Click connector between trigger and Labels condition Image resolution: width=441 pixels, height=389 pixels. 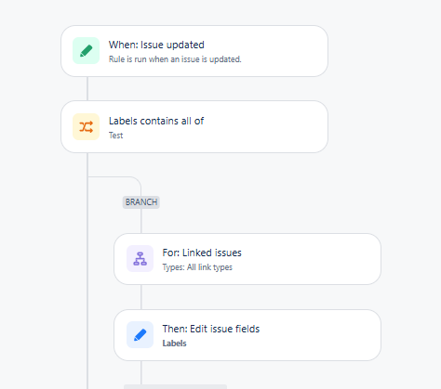point(87,88)
